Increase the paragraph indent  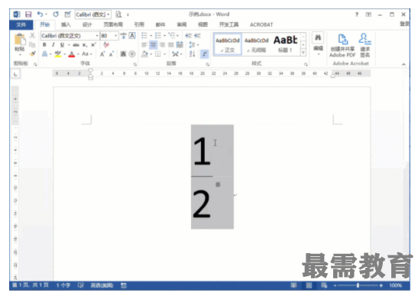[x=197, y=35]
